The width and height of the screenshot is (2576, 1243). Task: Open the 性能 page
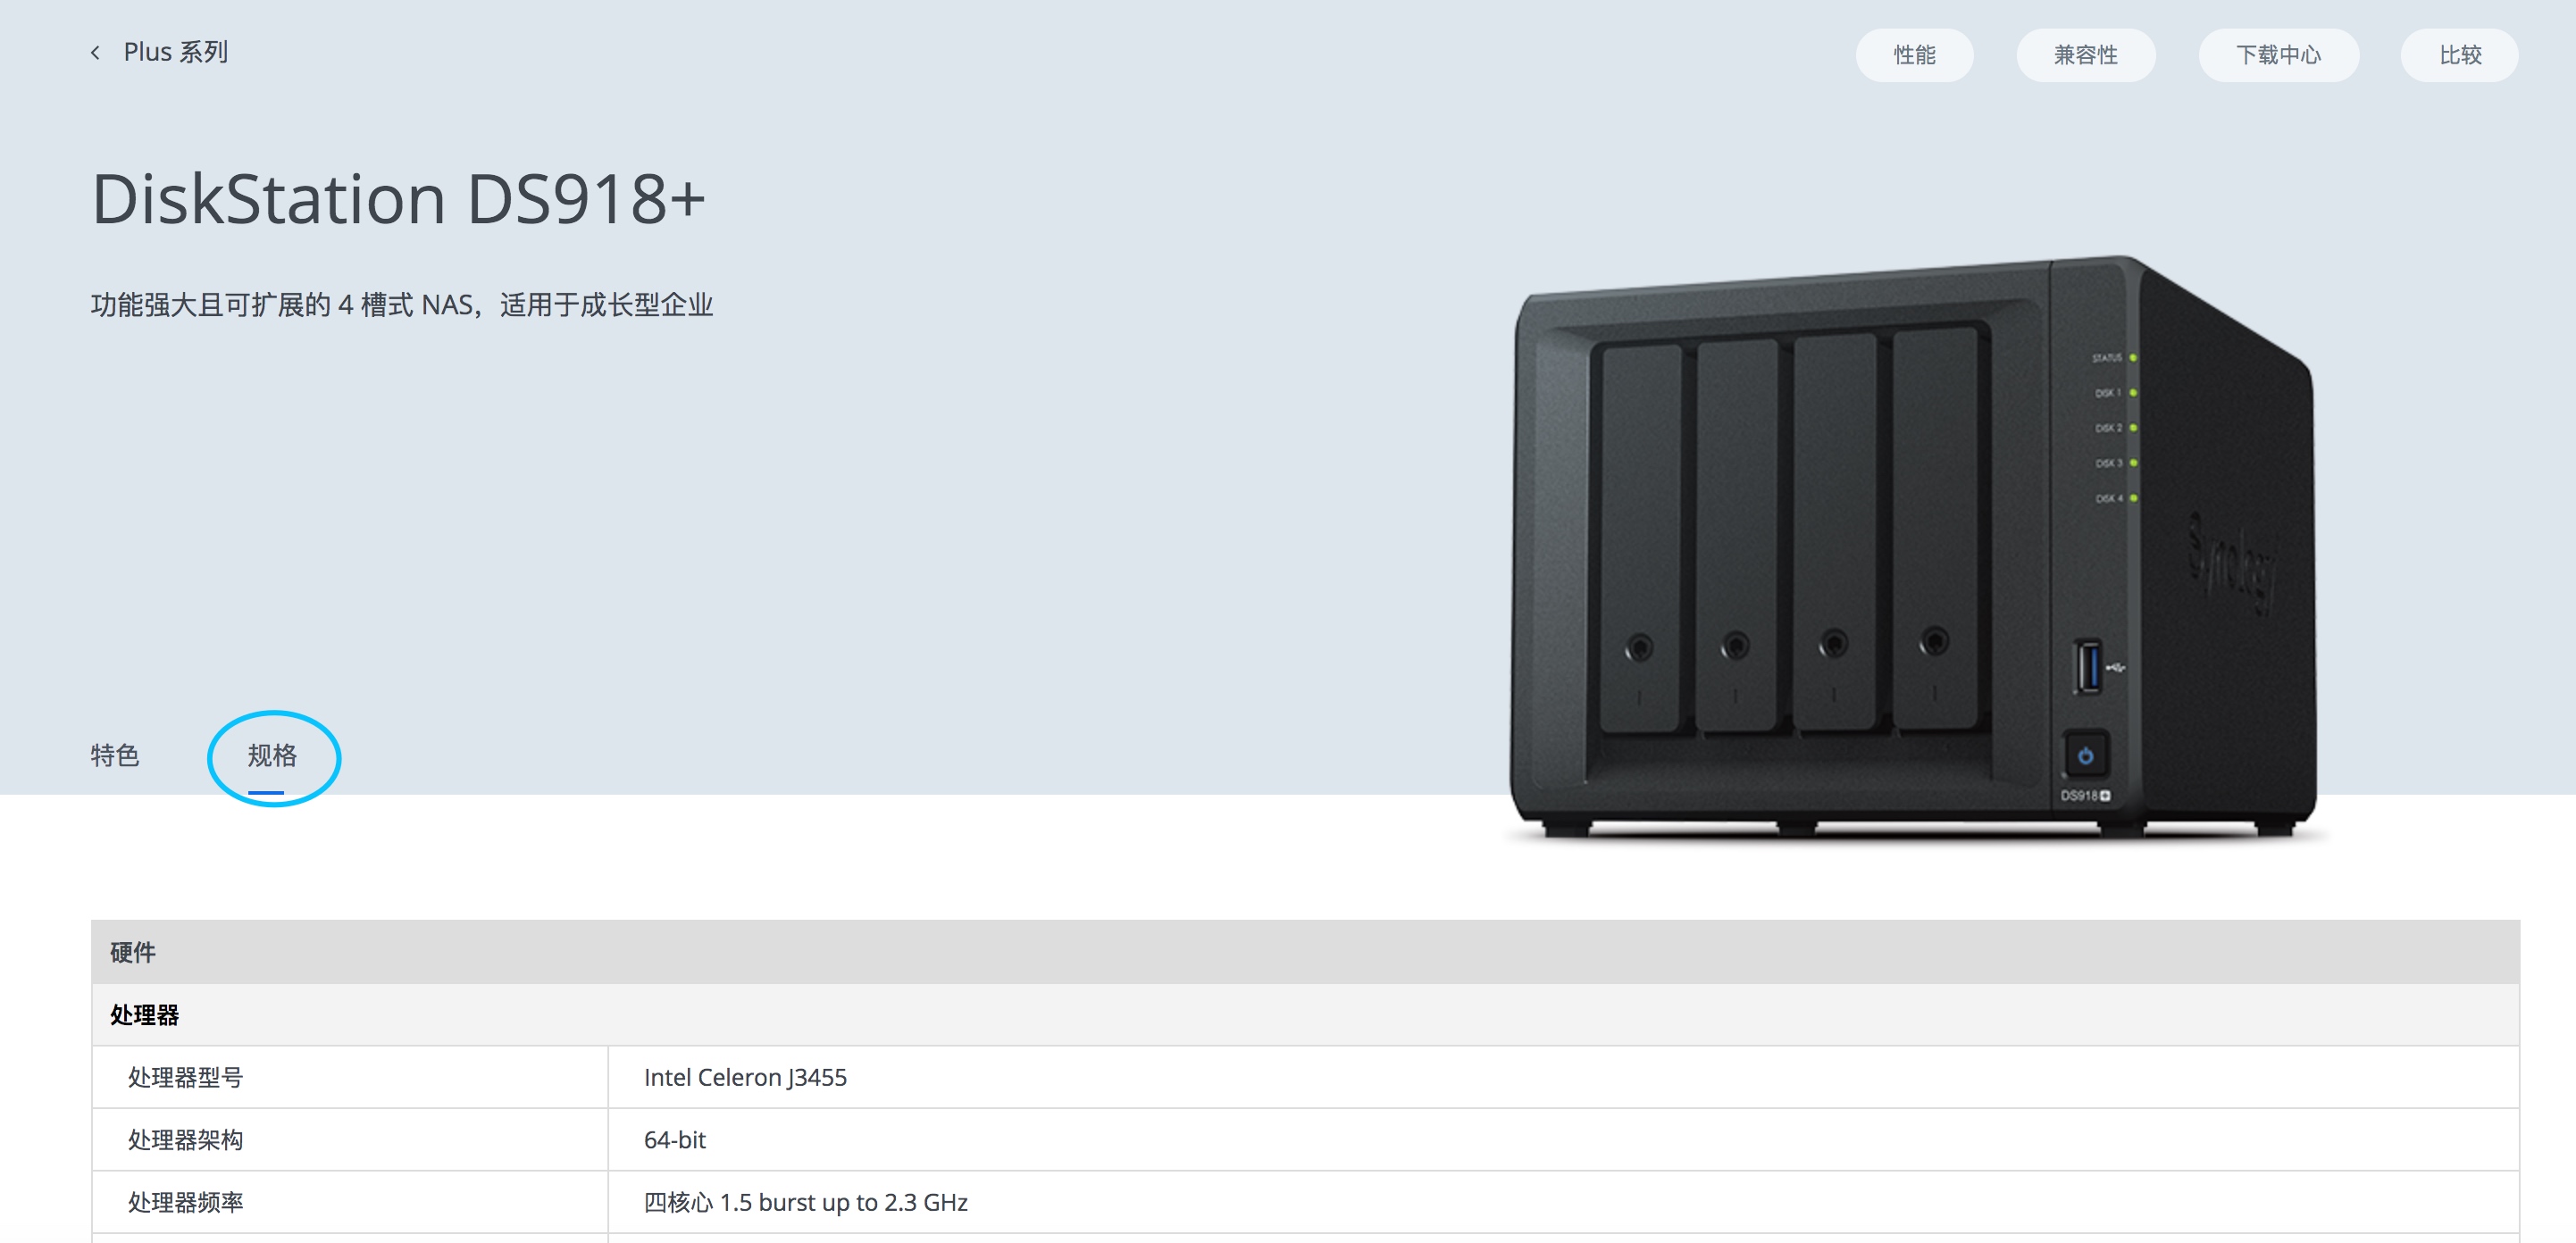point(1914,55)
